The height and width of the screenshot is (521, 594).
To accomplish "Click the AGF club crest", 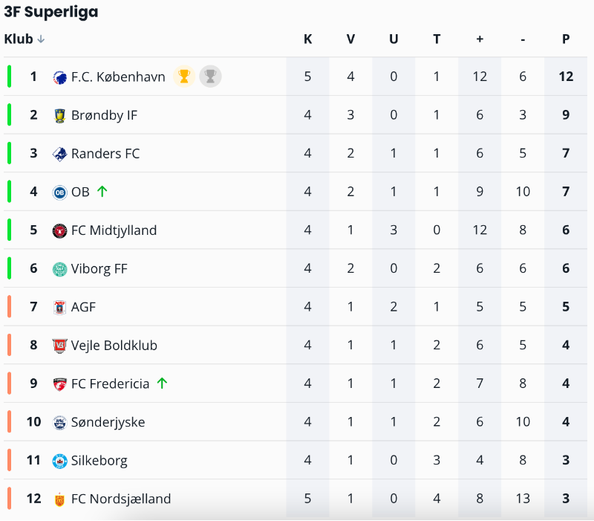I will [60, 307].
